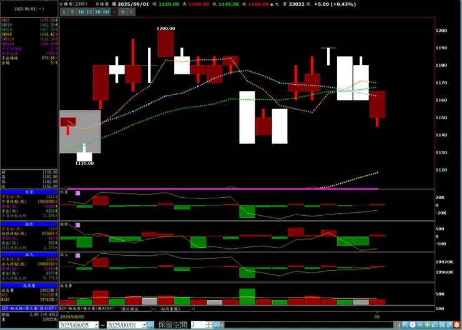Open settings icon in 法人 indicator pane
462x330 pixels.
tap(77, 256)
